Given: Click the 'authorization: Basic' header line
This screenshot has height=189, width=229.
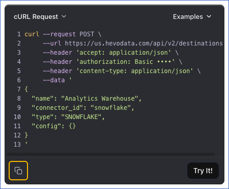Looking at the screenshot, I should tap(112, 62).
